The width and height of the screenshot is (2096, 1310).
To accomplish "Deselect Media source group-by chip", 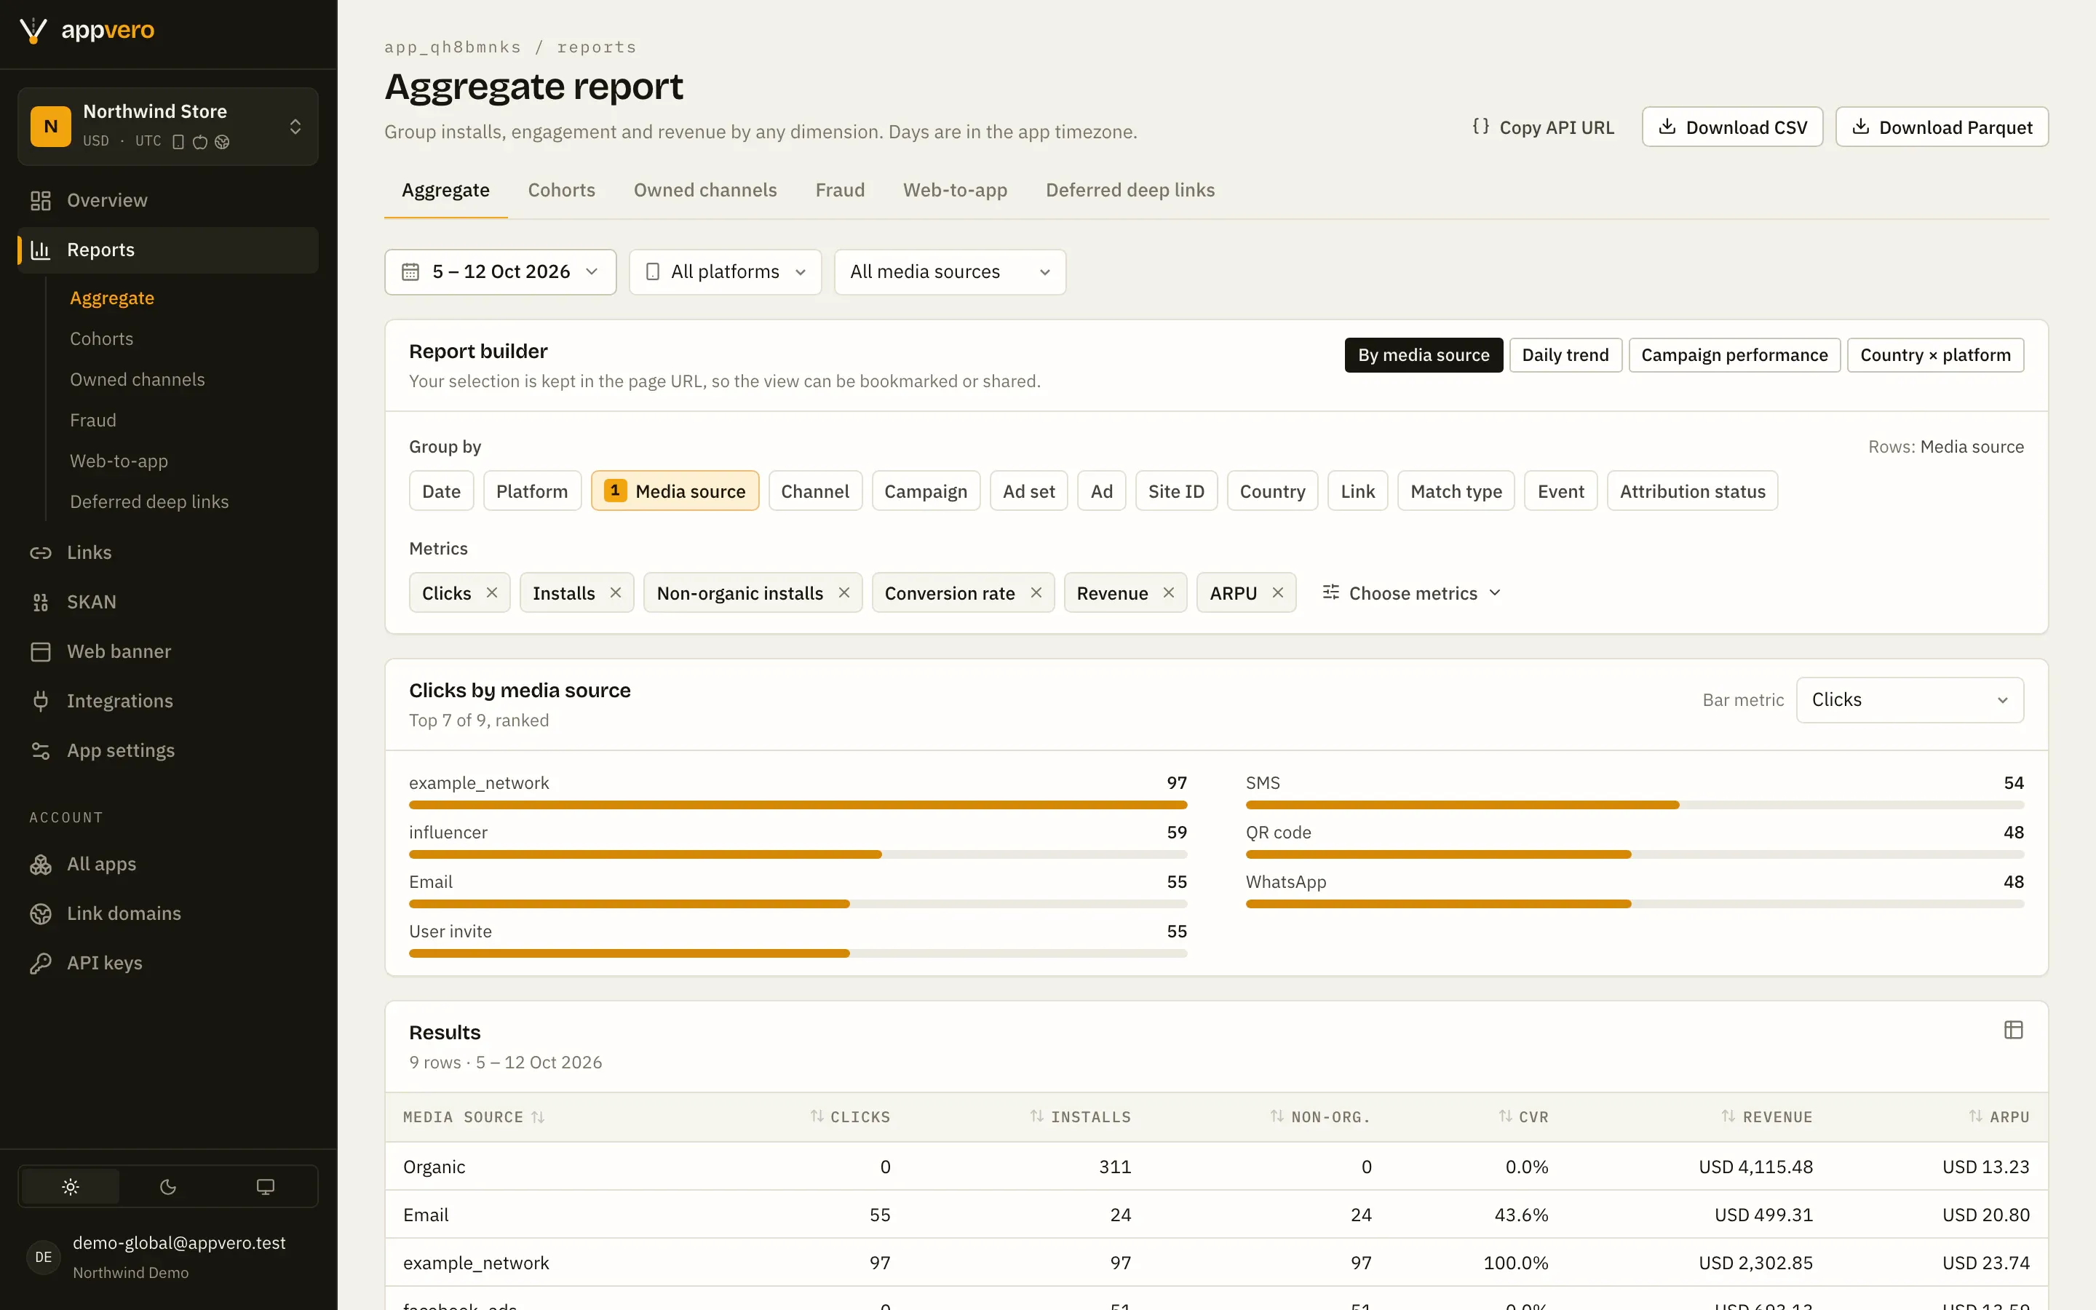I will coord(675,491).
